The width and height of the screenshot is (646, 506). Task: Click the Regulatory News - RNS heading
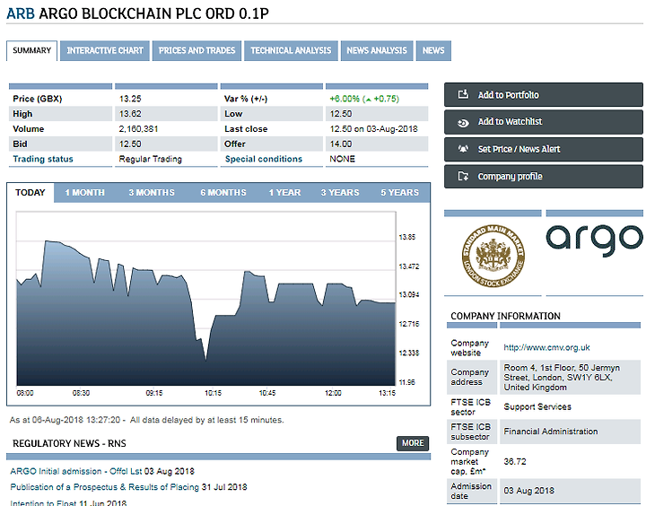click(x=69, y=443)
